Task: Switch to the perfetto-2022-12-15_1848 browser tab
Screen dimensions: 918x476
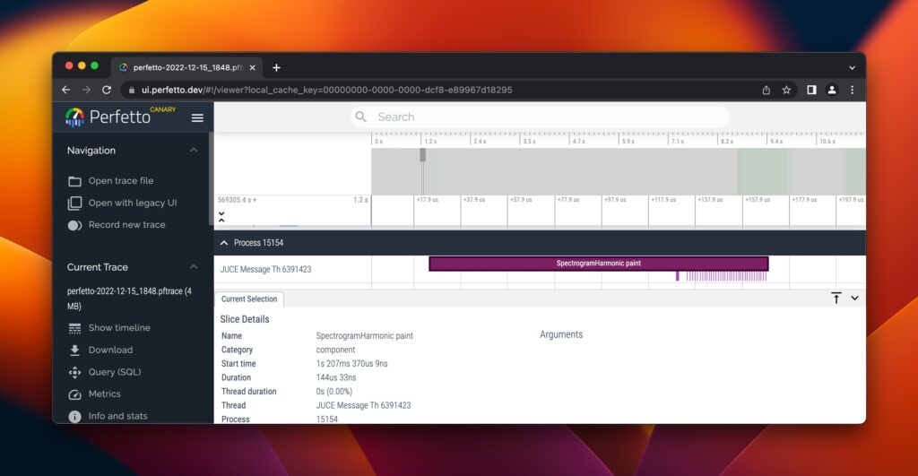Action: click(x=187, y=68)
